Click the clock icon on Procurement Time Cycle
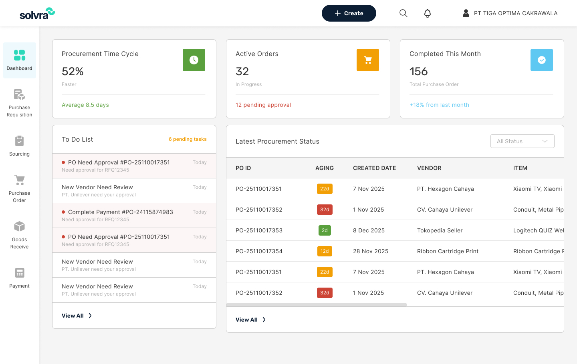This screenshot has width=577, height=364. click(194, 60)
